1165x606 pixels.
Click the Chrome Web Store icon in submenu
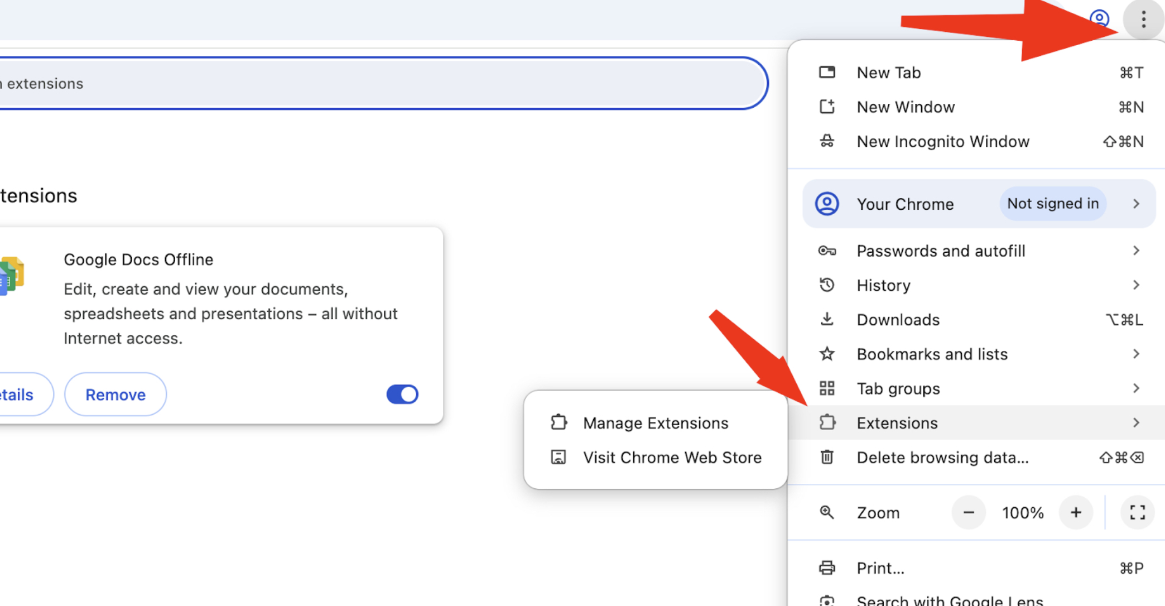559,457
